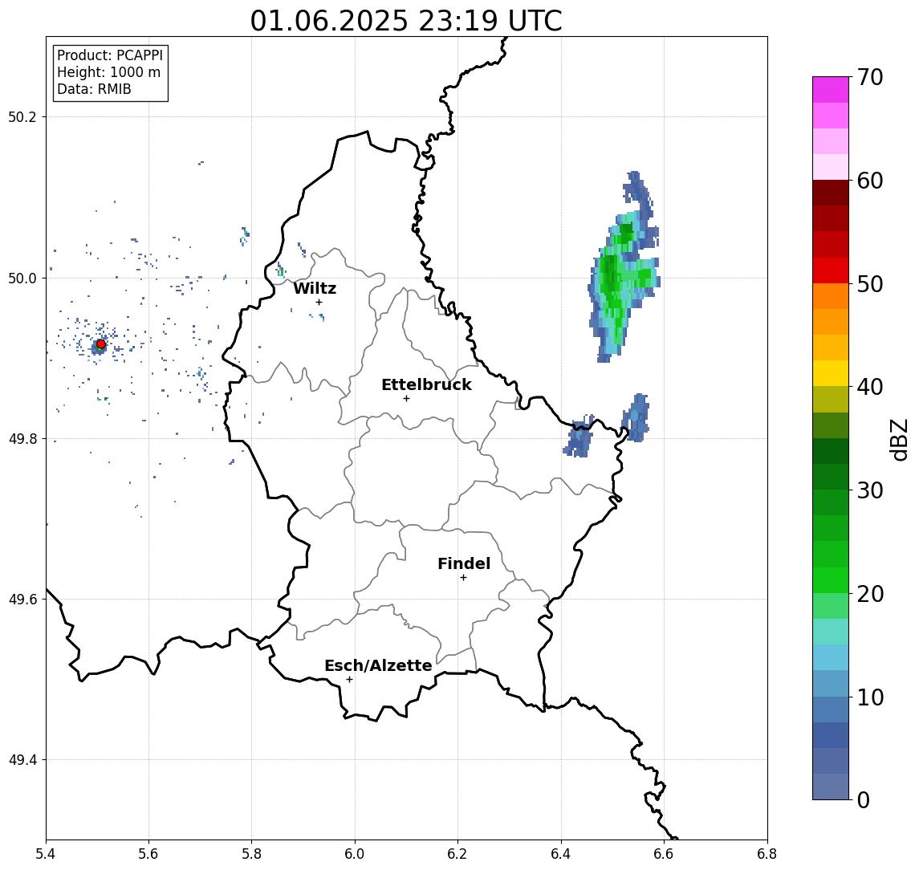Click longitude axis label 5.6

pos(148,854)
